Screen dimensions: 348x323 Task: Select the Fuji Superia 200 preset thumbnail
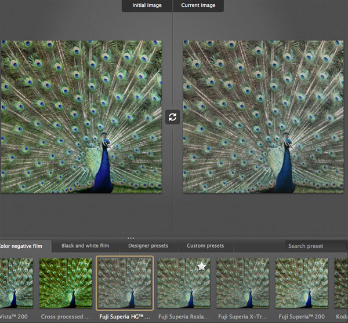coord(302,283)
